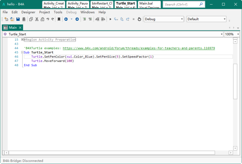Click the Copy icon in the toolbar
Screen dimensions: 242x164
[31, 19]
